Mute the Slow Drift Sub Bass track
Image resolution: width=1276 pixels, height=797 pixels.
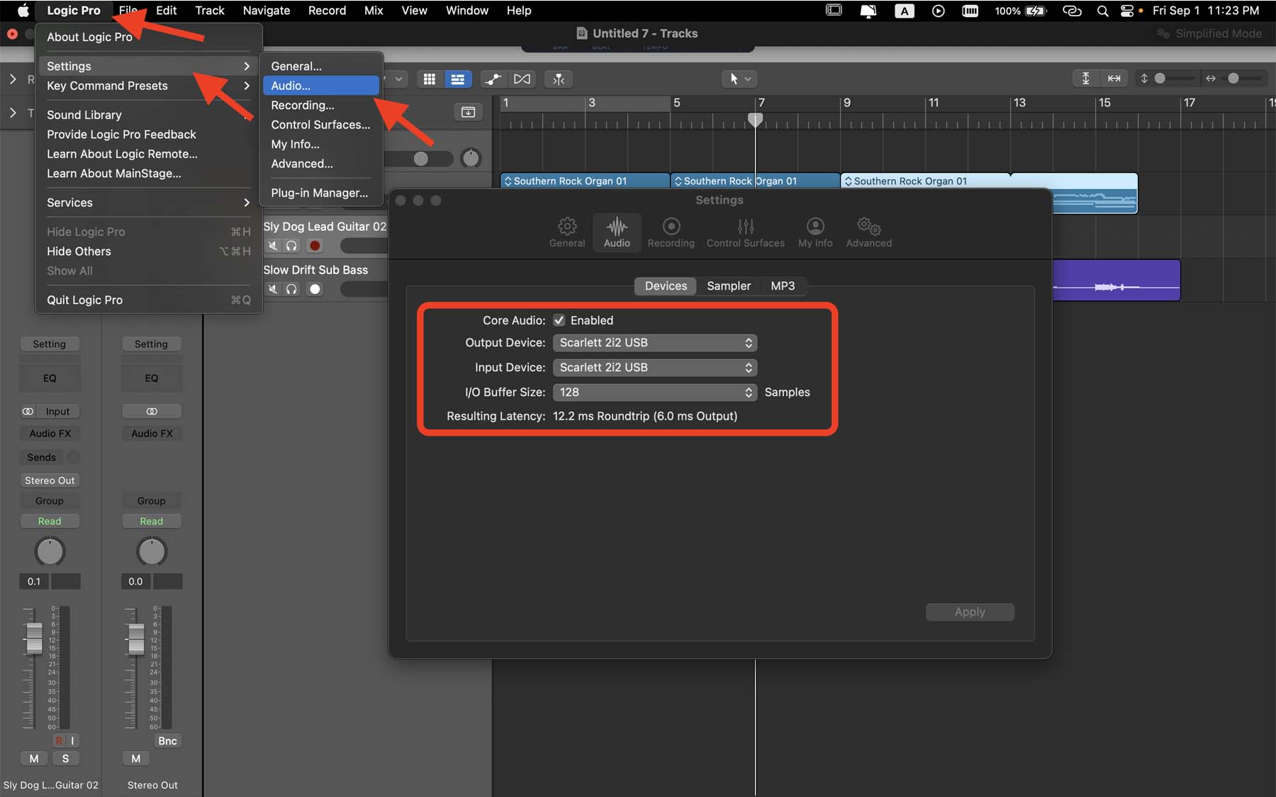tap(273, 289)
